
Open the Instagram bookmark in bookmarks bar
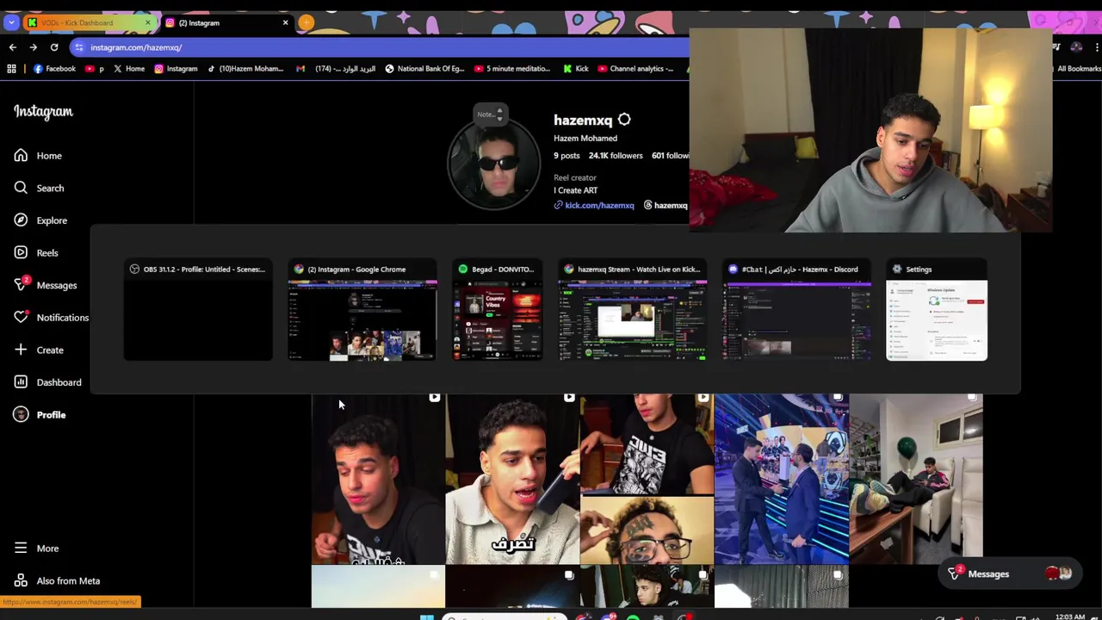tap(176, 69)
